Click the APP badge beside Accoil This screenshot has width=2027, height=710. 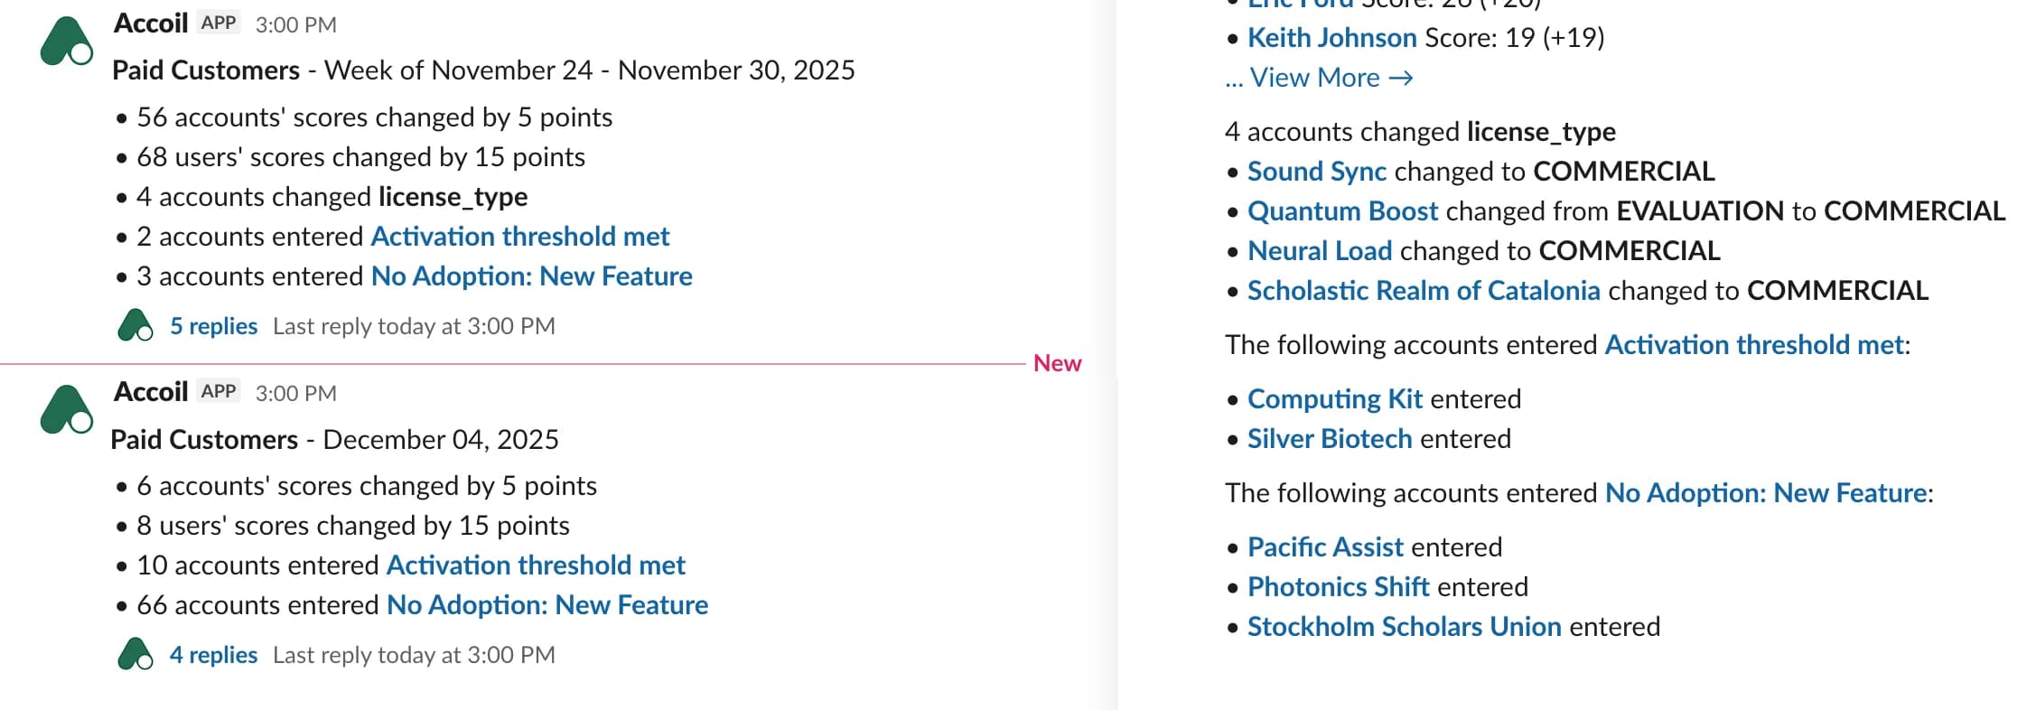[218, 23]
